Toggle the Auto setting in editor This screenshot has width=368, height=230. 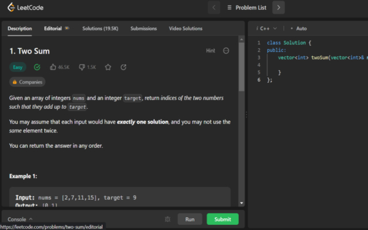tap(299, 28)
